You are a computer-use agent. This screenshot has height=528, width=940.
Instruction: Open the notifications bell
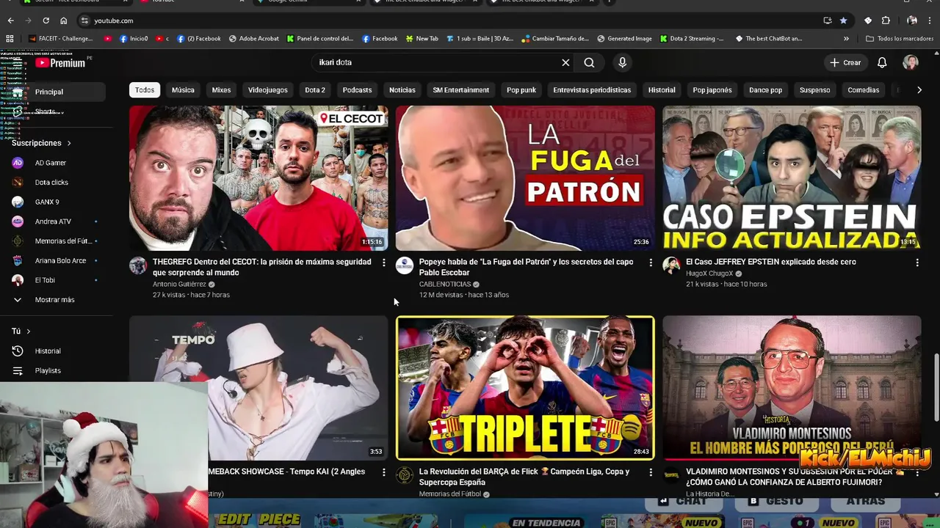click(x=882, y=62)
